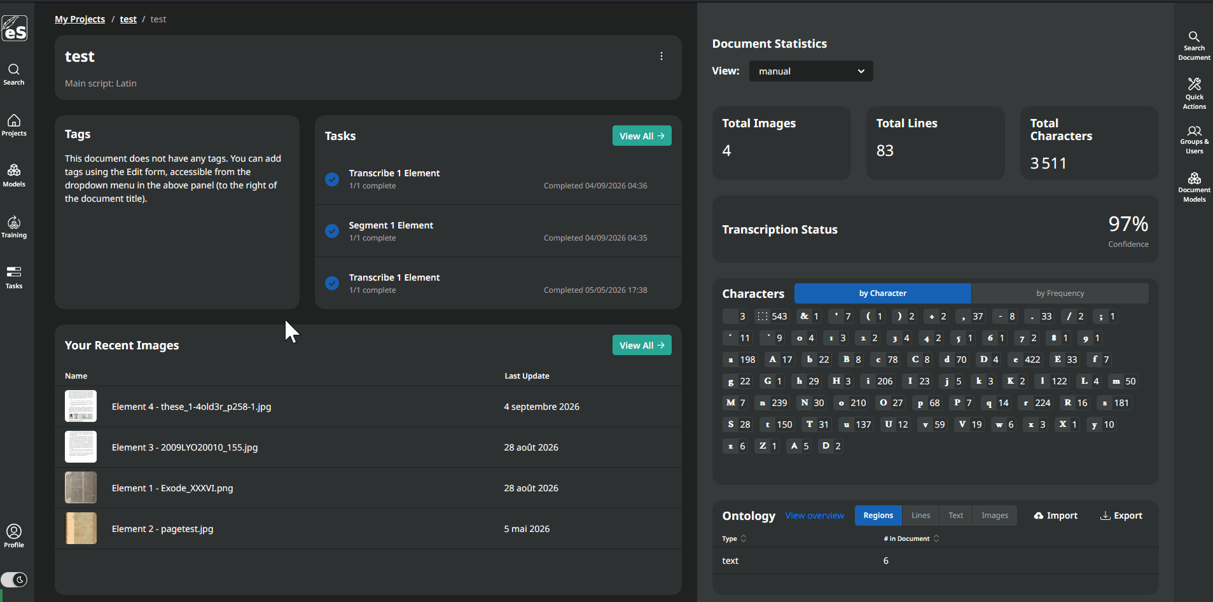The height and width of the screenshot is (602, 1213).
Task: Switch characters view to by Frequency
Action: (1060, 293)
